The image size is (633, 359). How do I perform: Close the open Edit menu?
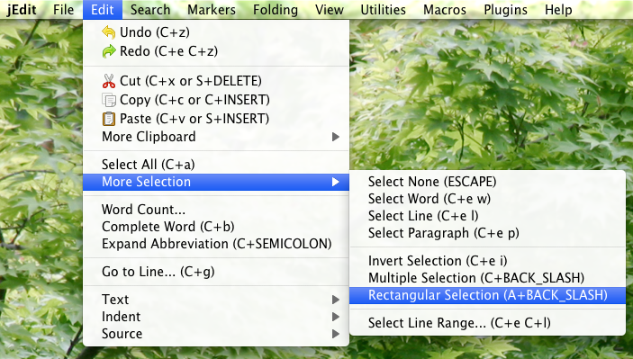pyautogui.click(x=103, y=9)
